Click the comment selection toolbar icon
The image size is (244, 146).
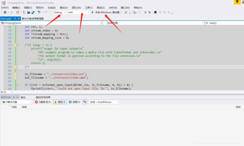[145, 12]
